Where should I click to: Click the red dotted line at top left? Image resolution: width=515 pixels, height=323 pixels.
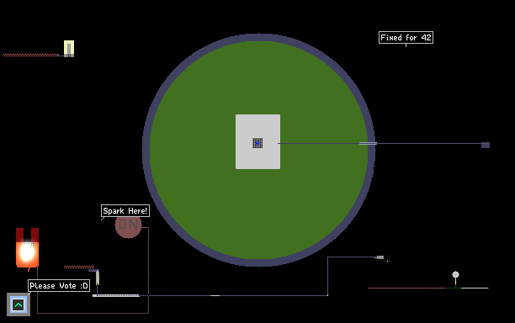pyautogui.click(x=30, y=56)
